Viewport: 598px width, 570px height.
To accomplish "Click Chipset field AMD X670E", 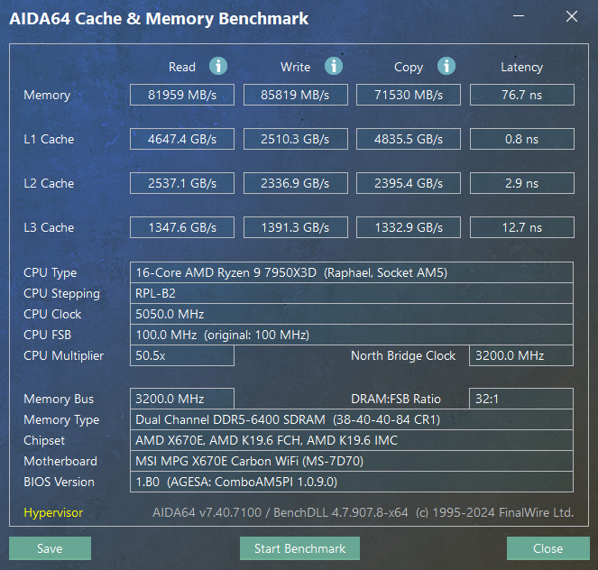I will click(x=352, y=440).
